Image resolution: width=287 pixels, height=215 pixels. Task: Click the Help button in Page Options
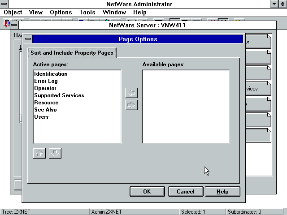(x=222, y=192)
